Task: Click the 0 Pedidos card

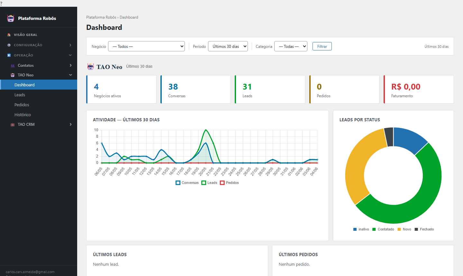Action: [x=344, y=90]
